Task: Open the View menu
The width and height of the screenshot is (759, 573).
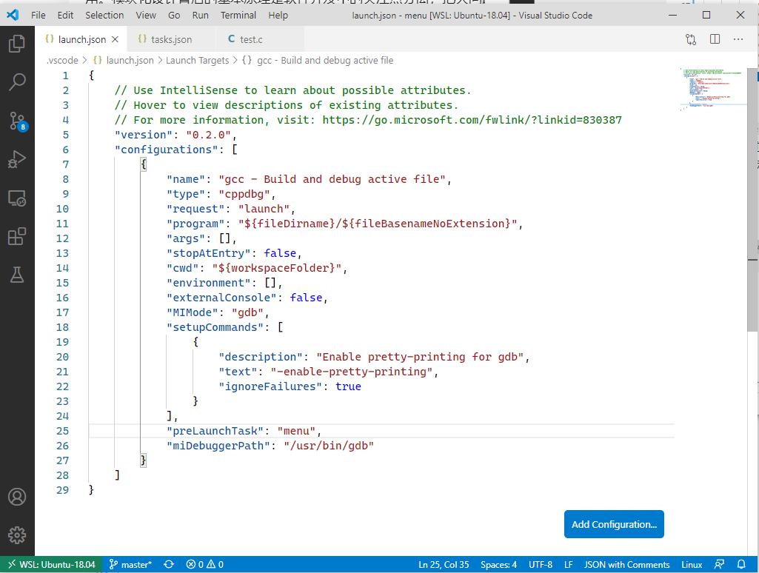Action: (x=146, y=15)
